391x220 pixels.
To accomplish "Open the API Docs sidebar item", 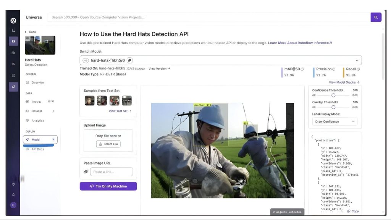I will pyautogui.click(x=37, y=149).
